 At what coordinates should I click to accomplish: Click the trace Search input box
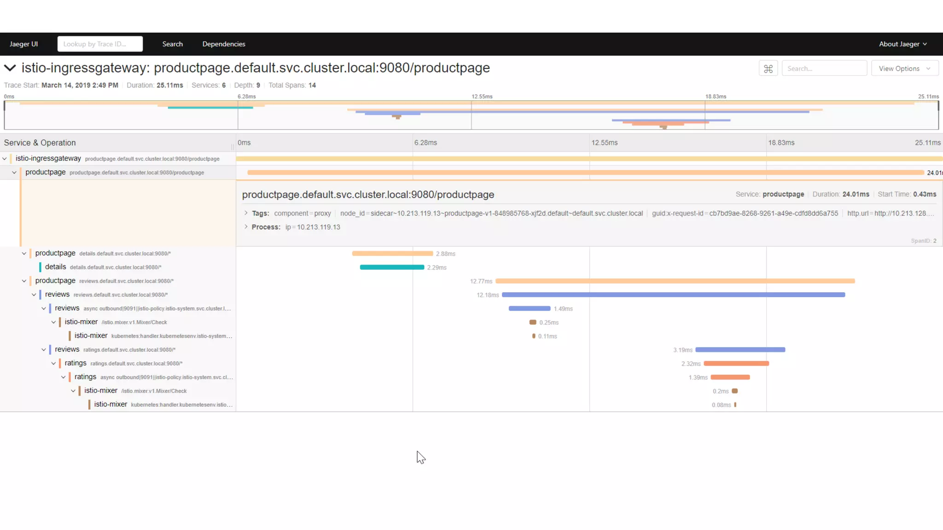coord(824,69)
